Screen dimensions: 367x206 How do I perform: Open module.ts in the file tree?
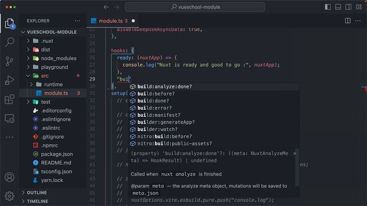coord(53,93)
